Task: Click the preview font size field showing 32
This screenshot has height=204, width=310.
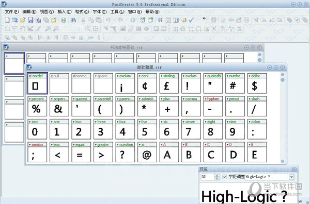Action: [x=207, y=177]
